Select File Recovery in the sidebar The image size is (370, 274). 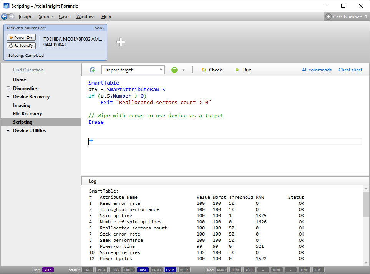pyautogui.click(x=27, y=114)
